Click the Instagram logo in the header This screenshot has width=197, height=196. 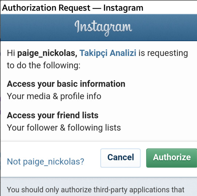103,28
